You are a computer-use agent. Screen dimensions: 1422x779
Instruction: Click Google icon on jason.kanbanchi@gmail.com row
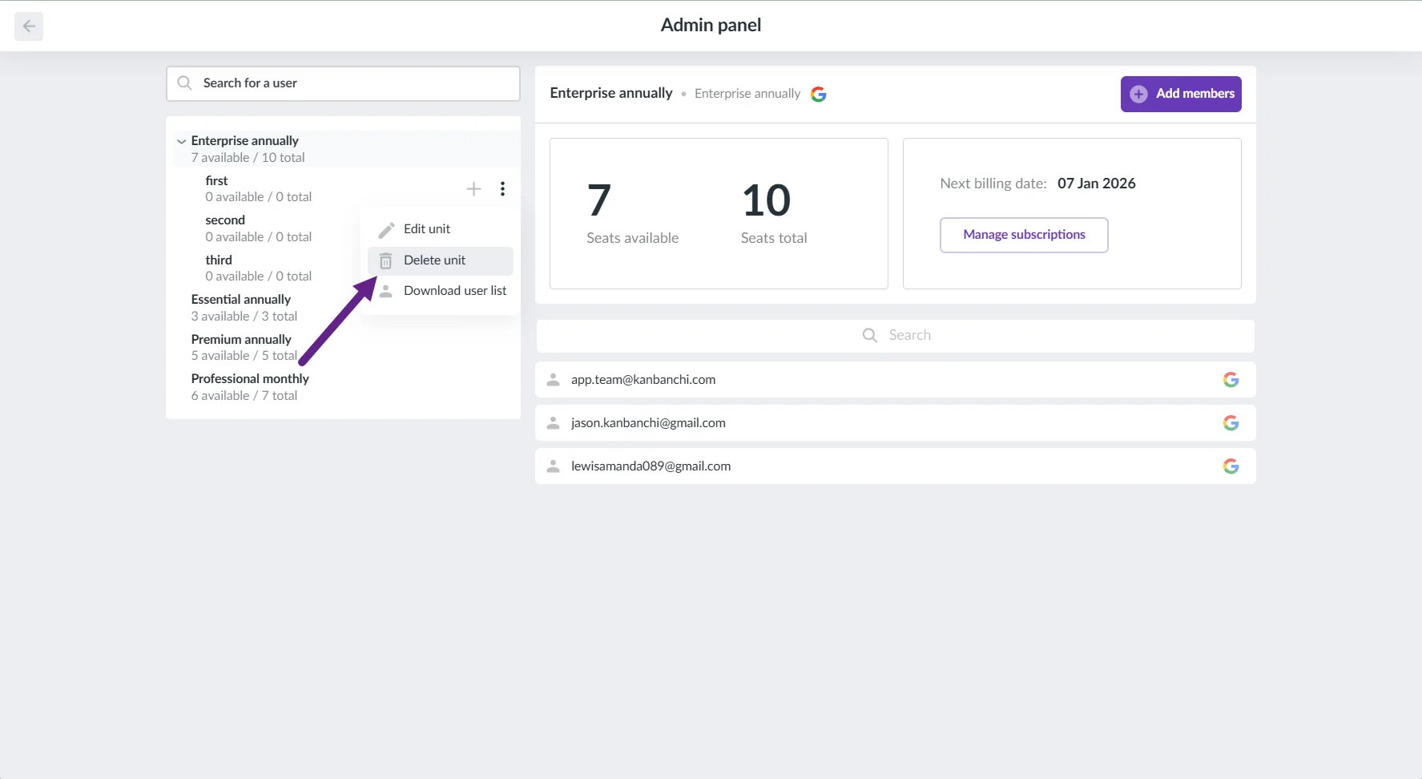1231,423
